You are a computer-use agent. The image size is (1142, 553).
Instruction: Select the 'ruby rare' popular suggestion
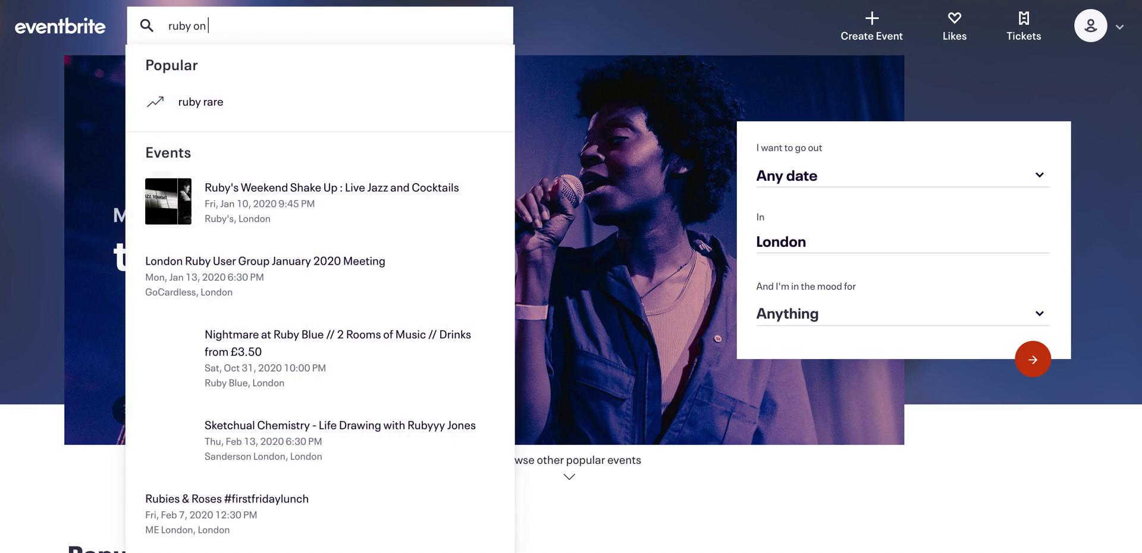pos(200,102)
